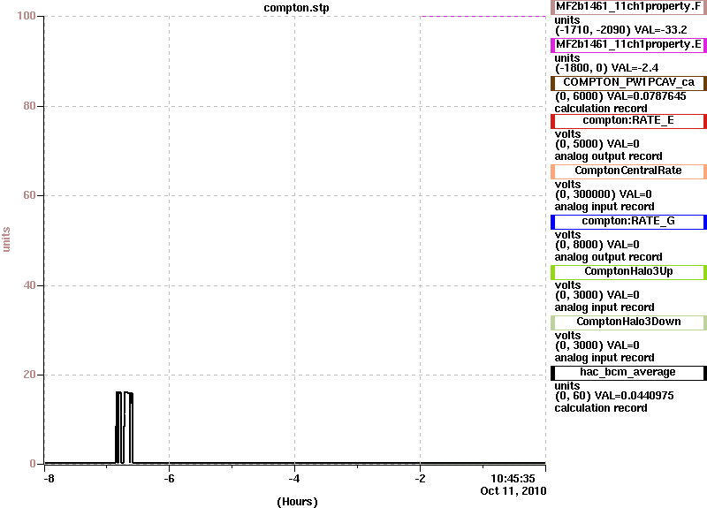707x508 pixels.
Task: Click the x-axis -4 tick label
Action: pos(294,478)
